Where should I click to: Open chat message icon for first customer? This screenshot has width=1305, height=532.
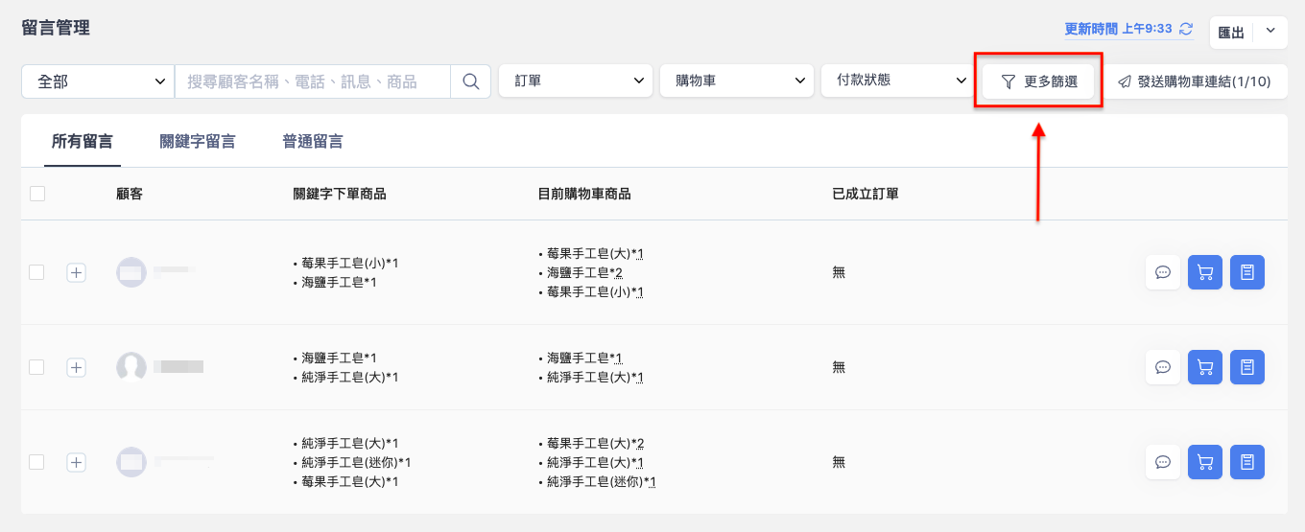[x=1163, y=272]
